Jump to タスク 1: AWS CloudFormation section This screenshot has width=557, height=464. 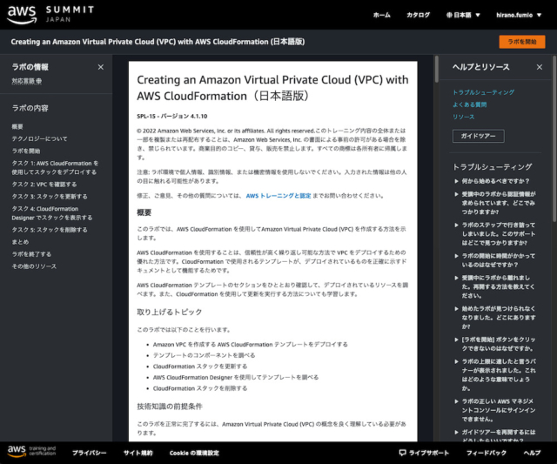55,168
